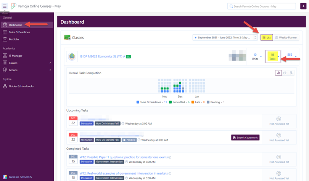The width and height of the screenshot is (309, 181).
Task: Toggle Submitted green legend swatch
Action: [x=170, y=102]
